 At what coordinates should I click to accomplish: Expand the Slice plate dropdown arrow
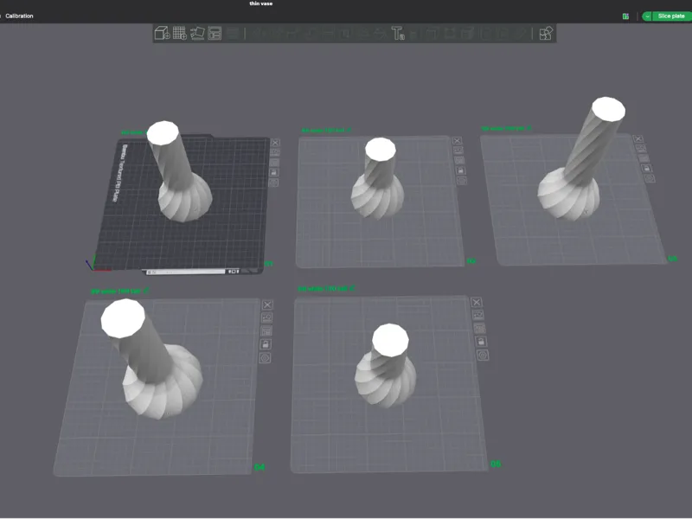tap(647, 16)
